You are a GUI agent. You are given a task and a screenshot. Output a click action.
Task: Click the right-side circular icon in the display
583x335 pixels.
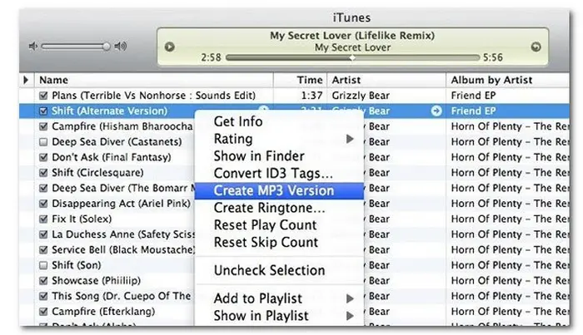pyautogui.click(x=536, y=47)
